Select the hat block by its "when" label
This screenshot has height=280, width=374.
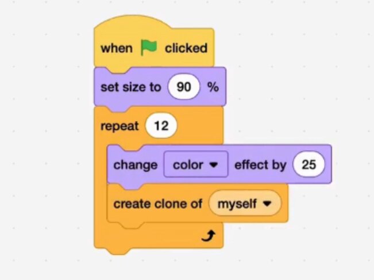(117, 48)
